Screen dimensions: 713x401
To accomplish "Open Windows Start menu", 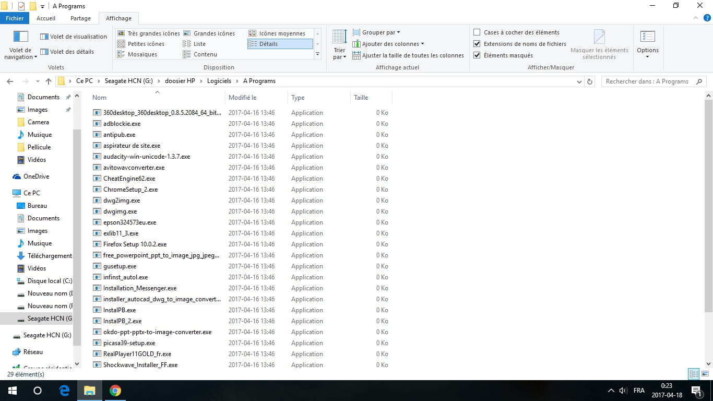I will (x=13, y=391).
